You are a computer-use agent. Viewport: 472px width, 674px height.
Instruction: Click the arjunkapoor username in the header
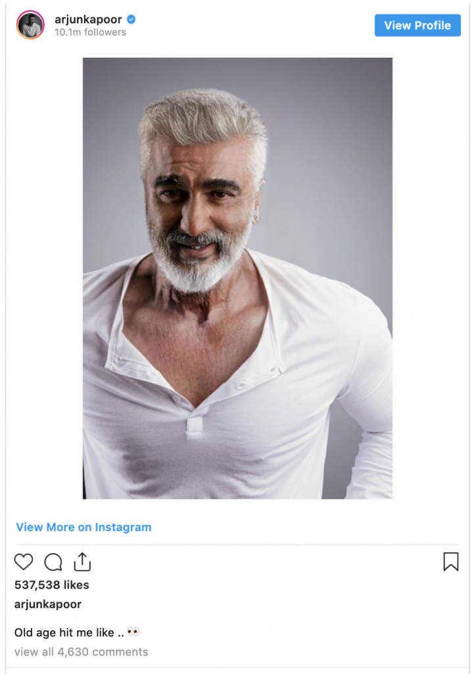[x=89, y=19]
